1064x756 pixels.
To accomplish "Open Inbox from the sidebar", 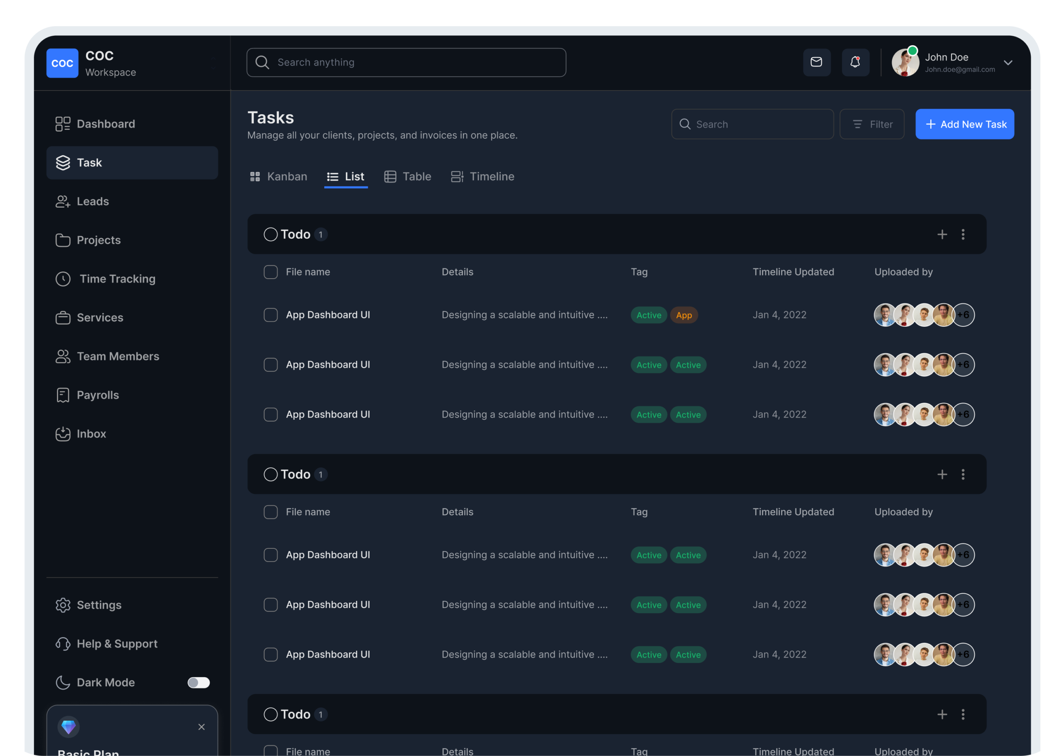I will click(91, 434).
